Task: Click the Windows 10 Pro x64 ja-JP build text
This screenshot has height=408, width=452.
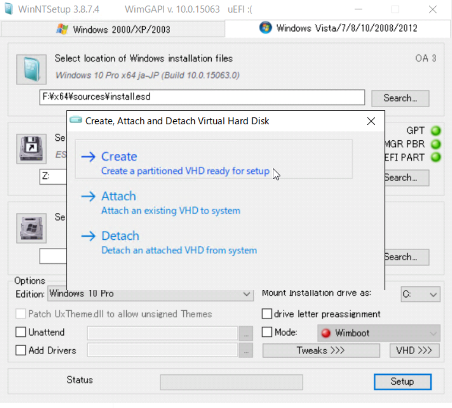Action: pyautogui.click(x=147, y=76)
